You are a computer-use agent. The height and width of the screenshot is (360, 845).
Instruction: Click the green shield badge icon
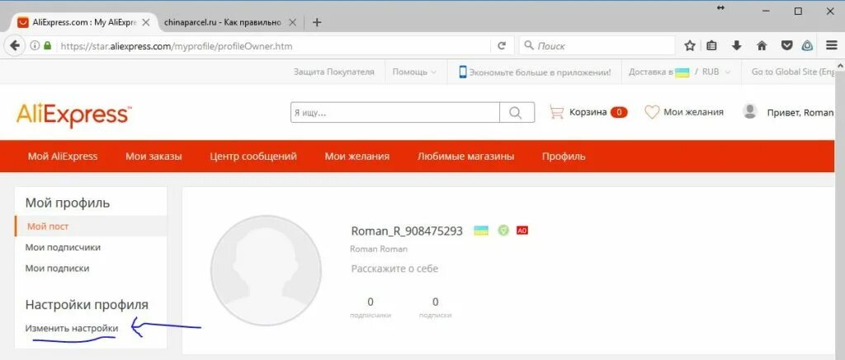point(503,231)
